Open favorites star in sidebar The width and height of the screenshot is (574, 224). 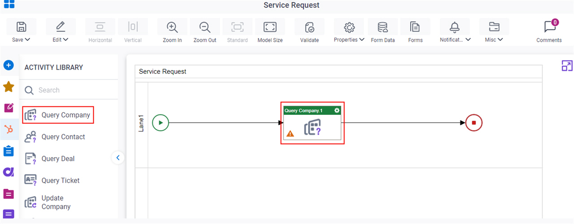9,87
